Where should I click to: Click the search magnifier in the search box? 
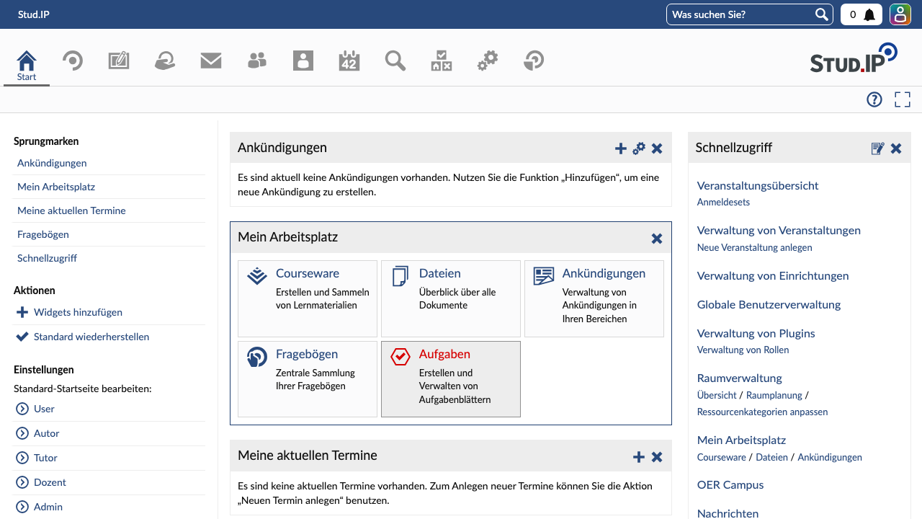822,14
